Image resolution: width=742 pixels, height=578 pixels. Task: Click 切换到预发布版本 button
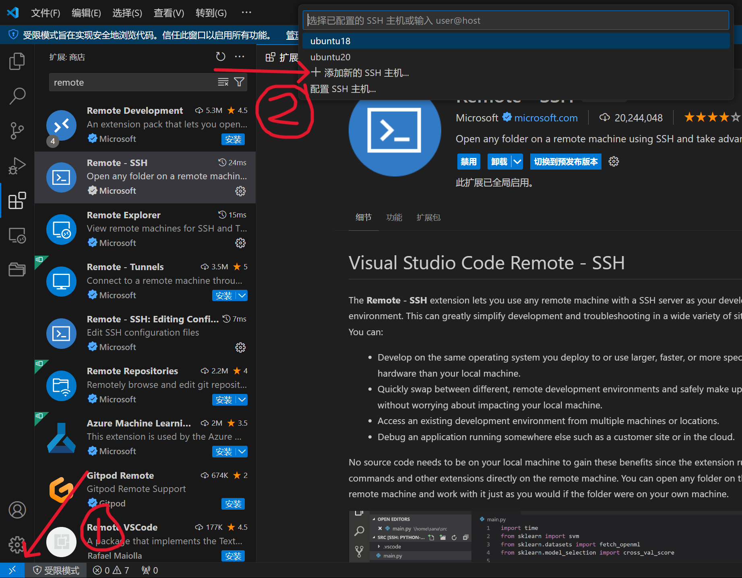pyautogui.click(x=566, y=162)
